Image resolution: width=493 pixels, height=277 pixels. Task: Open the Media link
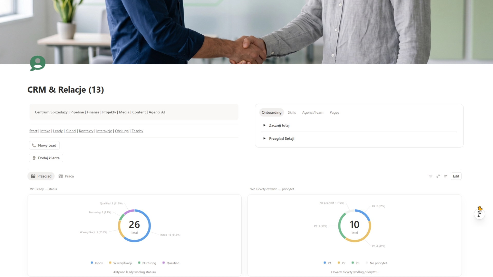click(x=124, y=112)
